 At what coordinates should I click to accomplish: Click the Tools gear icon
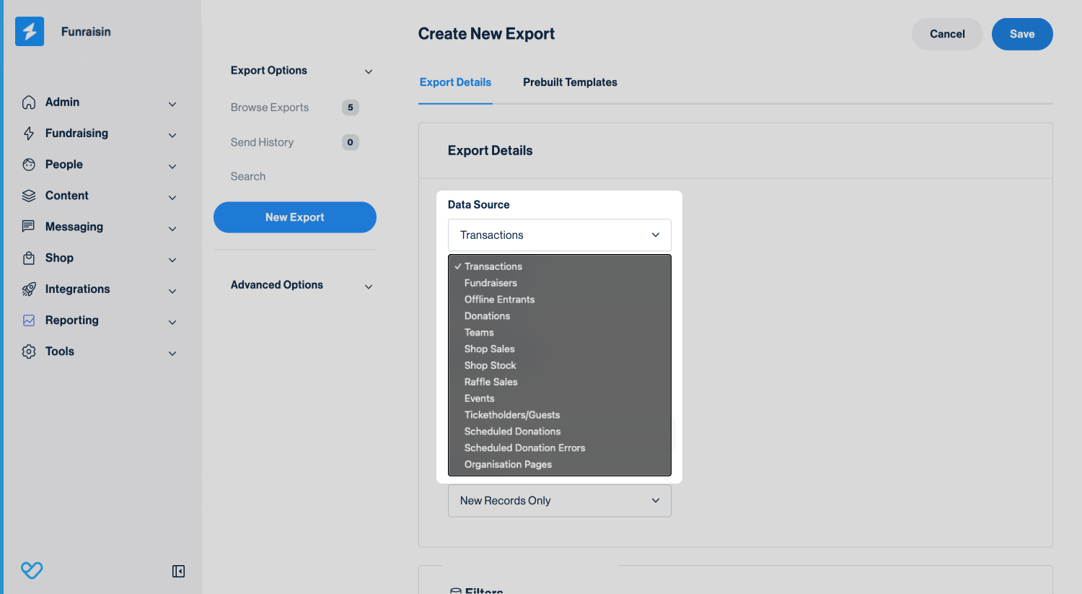[x=29, y=351]
